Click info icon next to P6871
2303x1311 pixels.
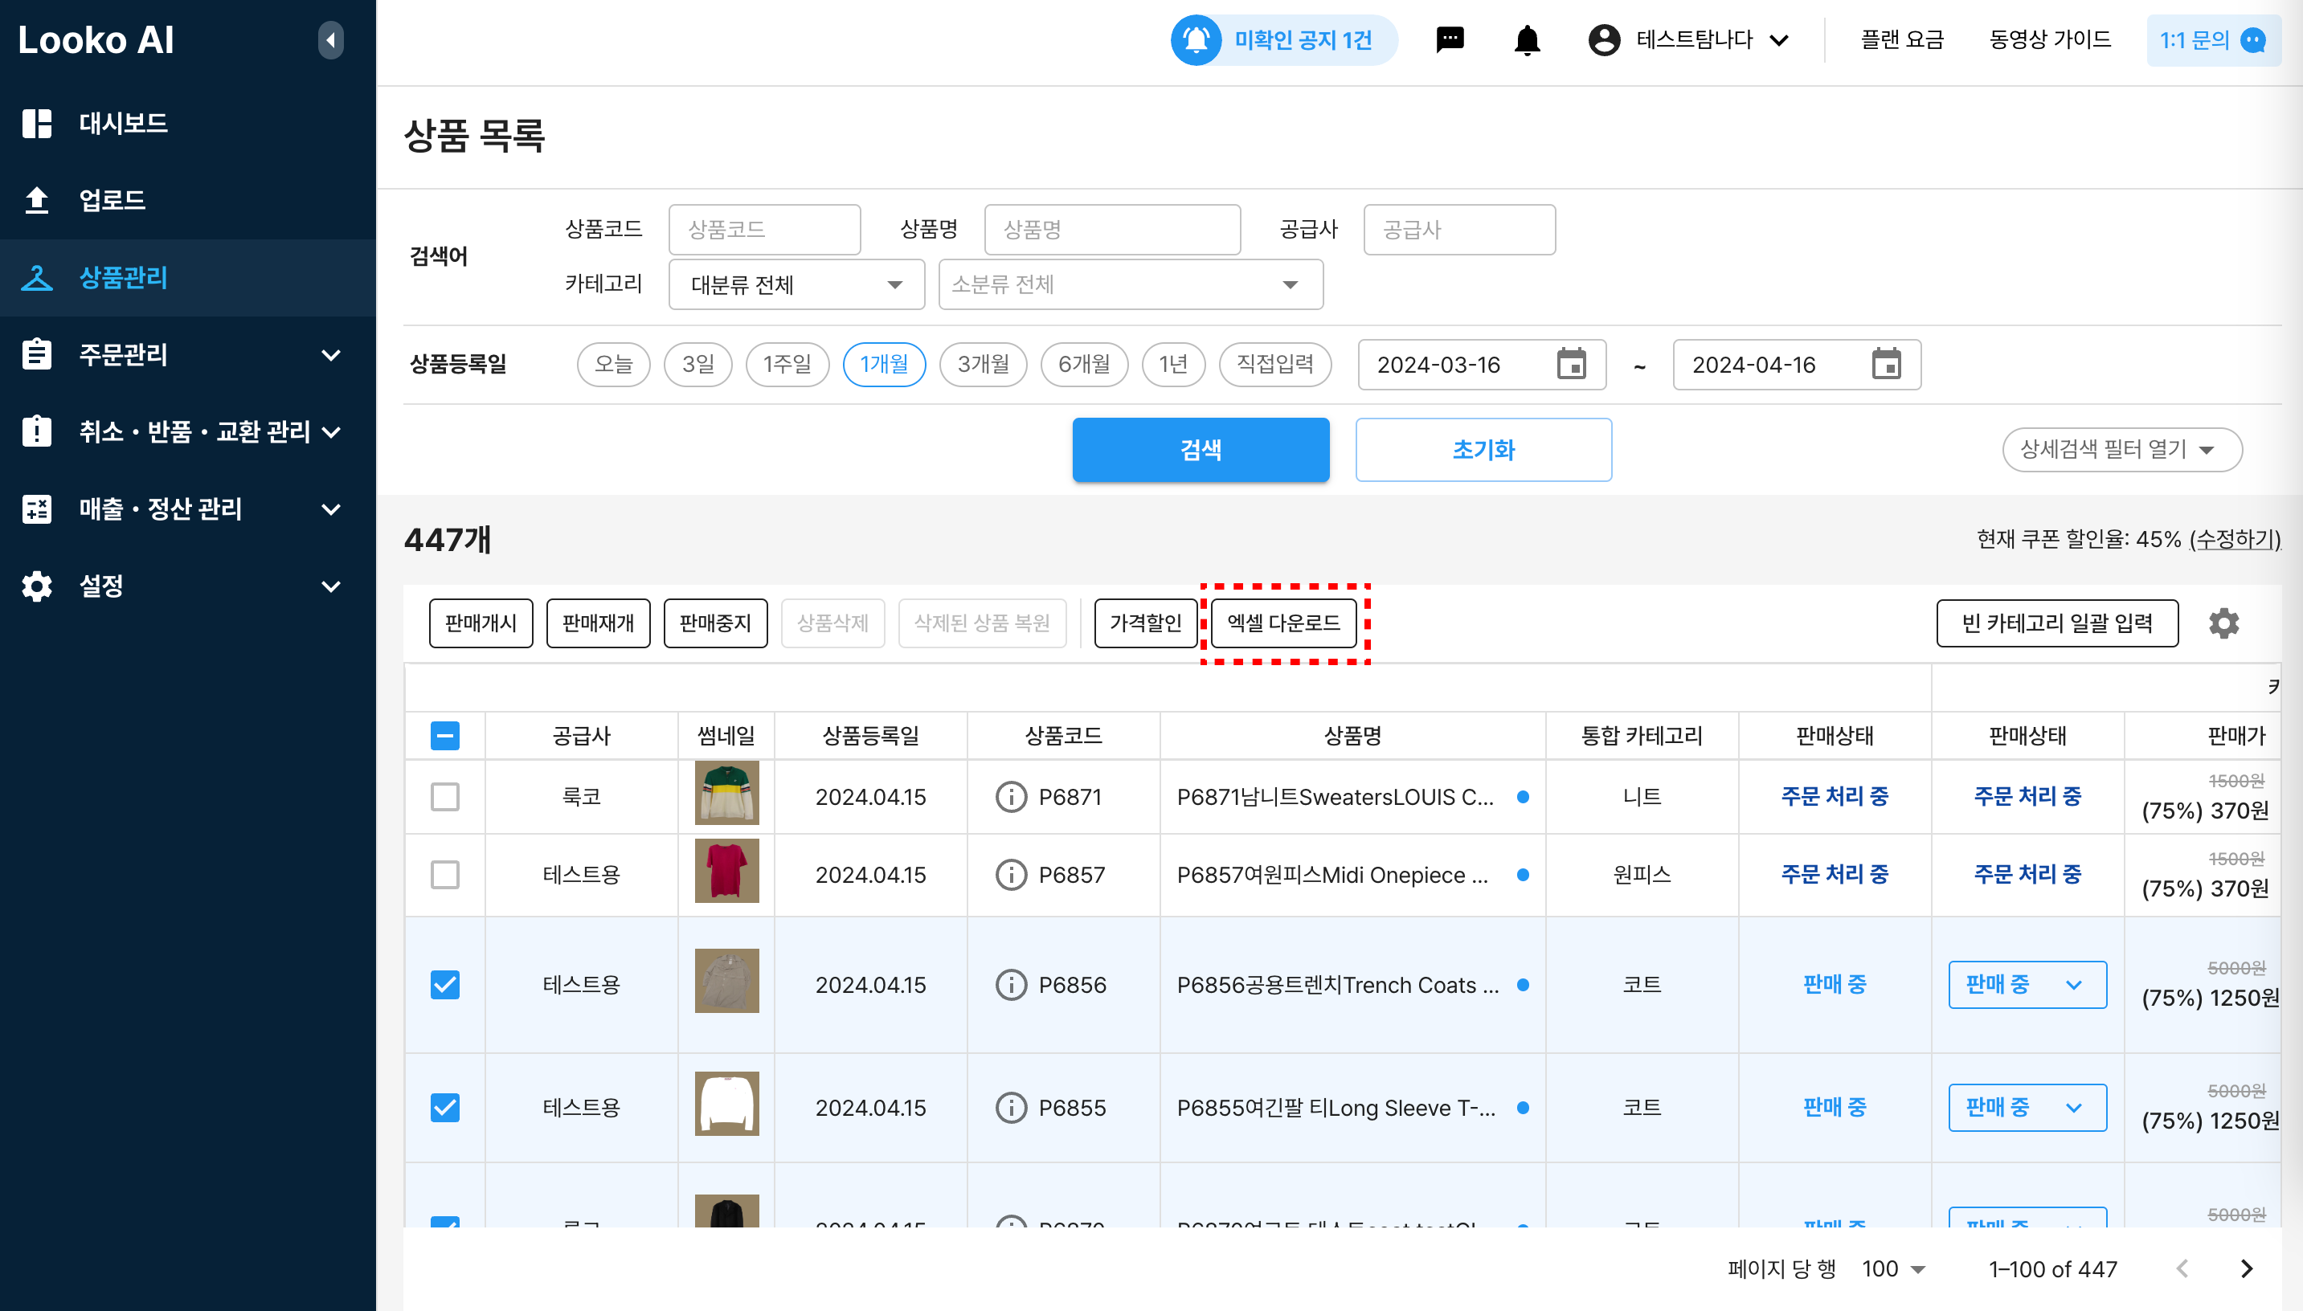click(1011, 797)
